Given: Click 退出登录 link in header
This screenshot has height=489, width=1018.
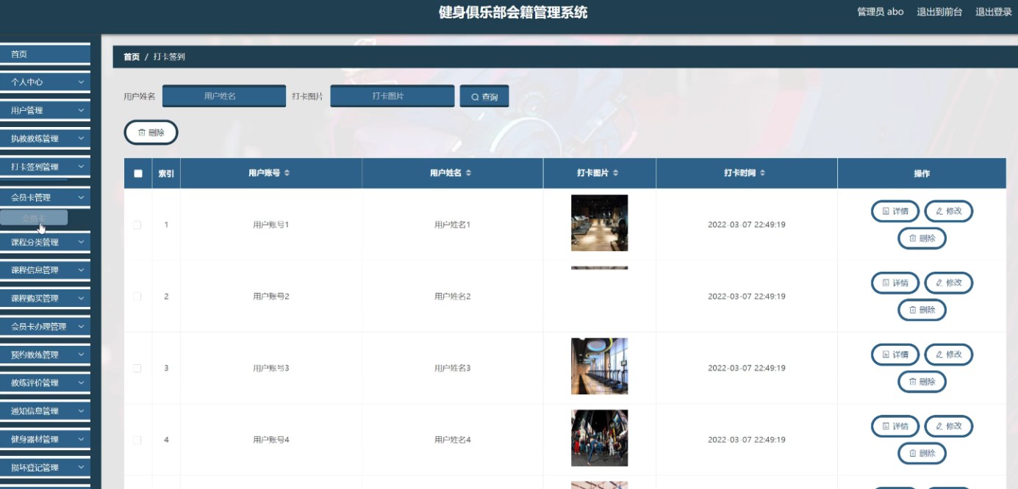Looking at the screenshot, I should (x=994, y=12).
